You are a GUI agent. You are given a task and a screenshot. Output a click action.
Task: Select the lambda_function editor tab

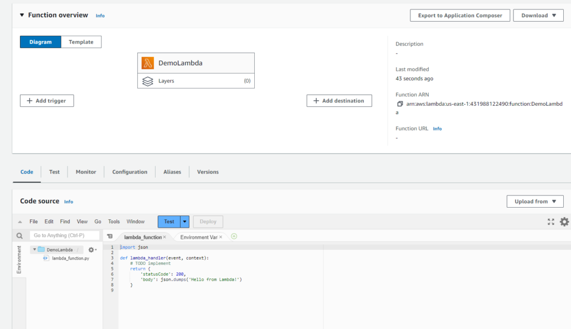coord(143,237)
